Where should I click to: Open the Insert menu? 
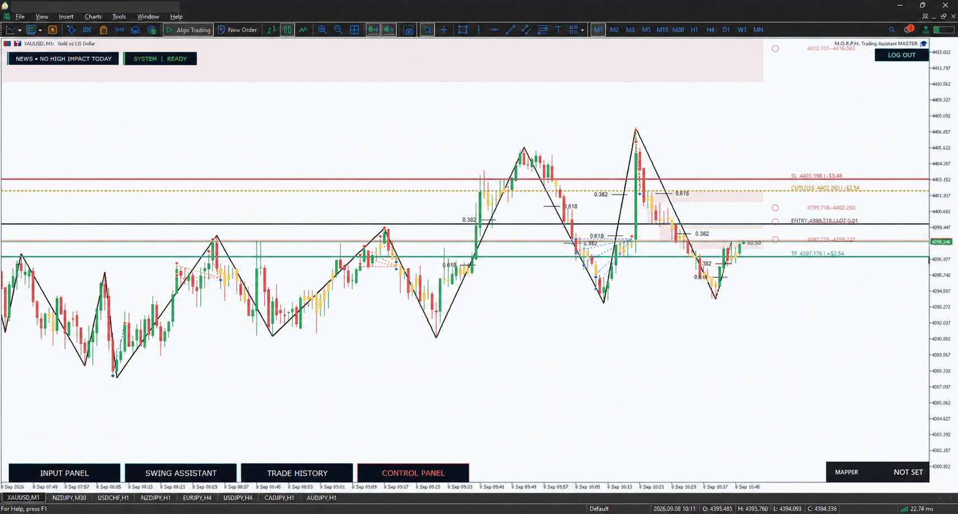66,16
